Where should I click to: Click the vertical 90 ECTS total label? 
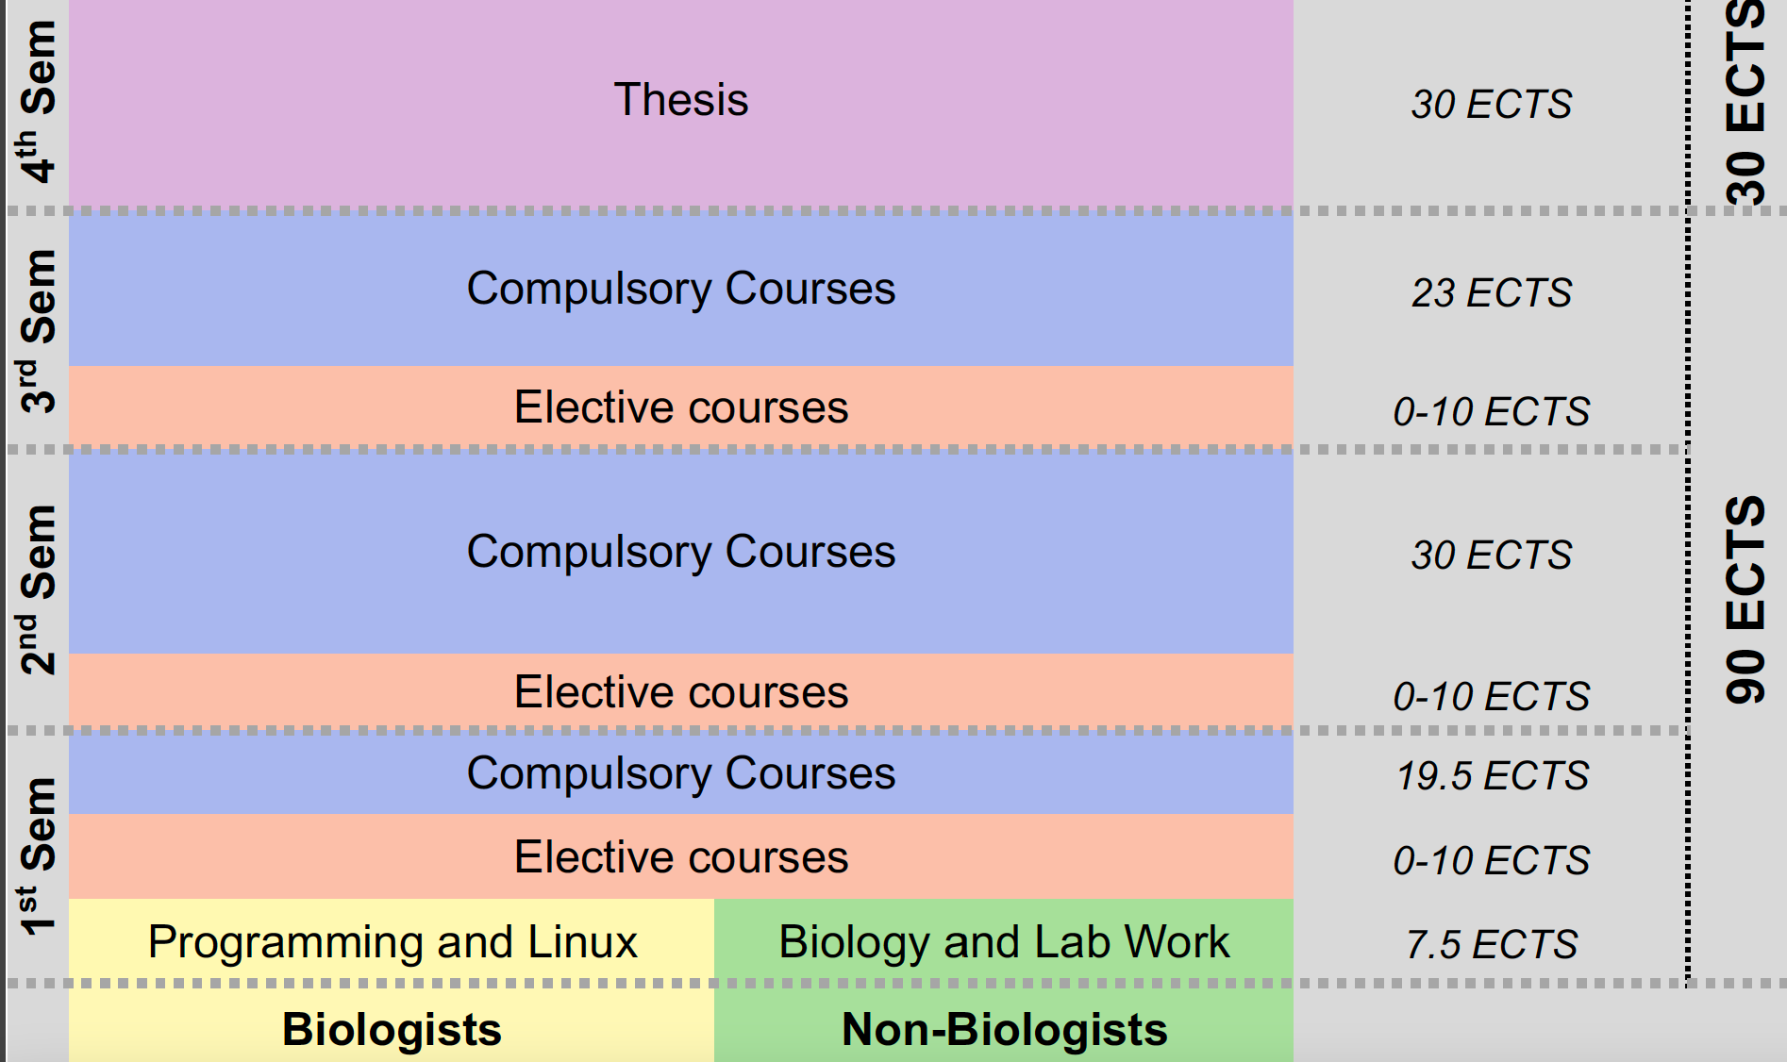1745,600
